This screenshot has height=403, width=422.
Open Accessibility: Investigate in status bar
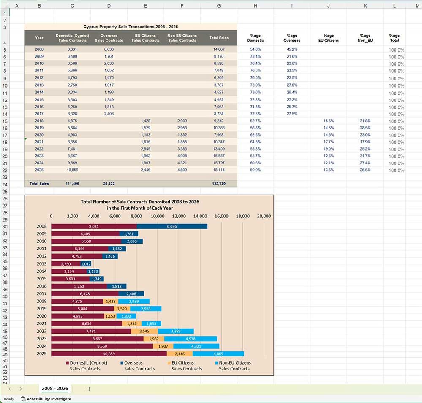[49, 399]
